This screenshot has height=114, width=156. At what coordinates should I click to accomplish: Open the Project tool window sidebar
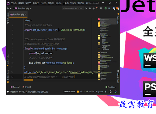coord(8,18)
